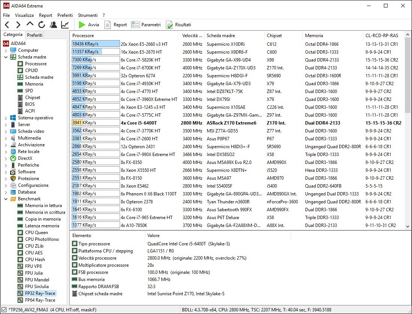Toggle the checkbox in the bottom status bar
412x314 pixels.
pyautogui.click(x=4, y=310)
